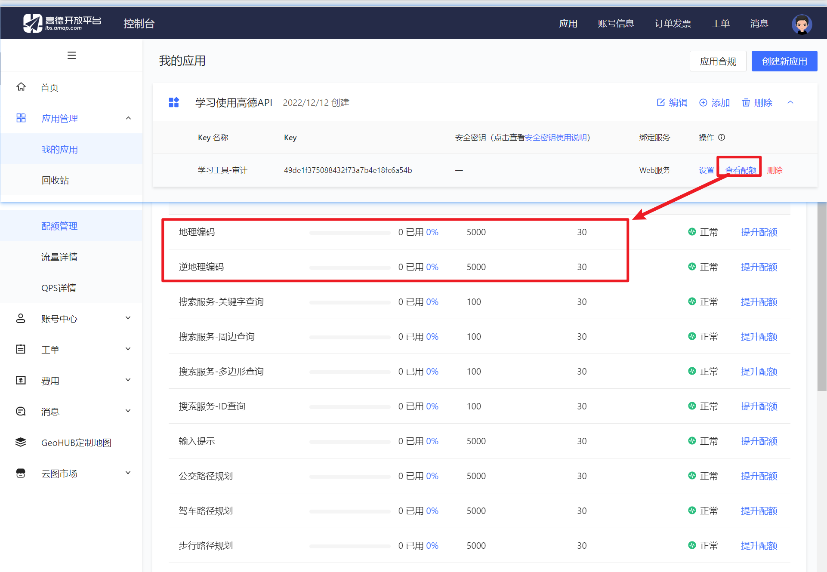Click the green status dot beside 地理编码 正常
The image size is (827, 572).
[692, 231]
